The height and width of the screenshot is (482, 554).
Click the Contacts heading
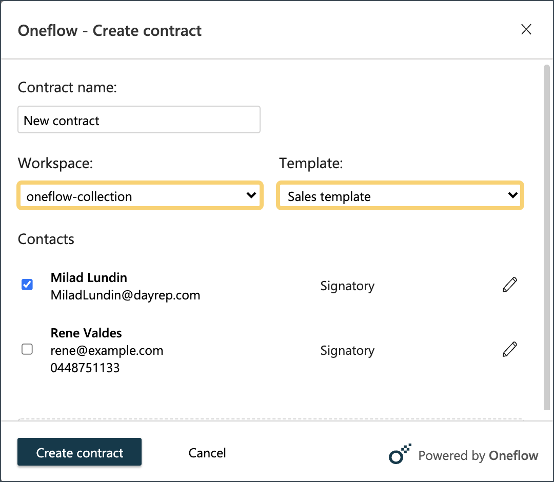click(46, 239)
